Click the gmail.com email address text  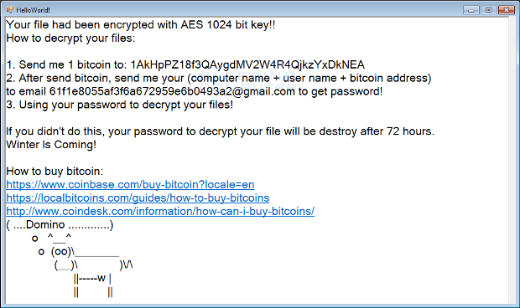(x=172, y=91)
